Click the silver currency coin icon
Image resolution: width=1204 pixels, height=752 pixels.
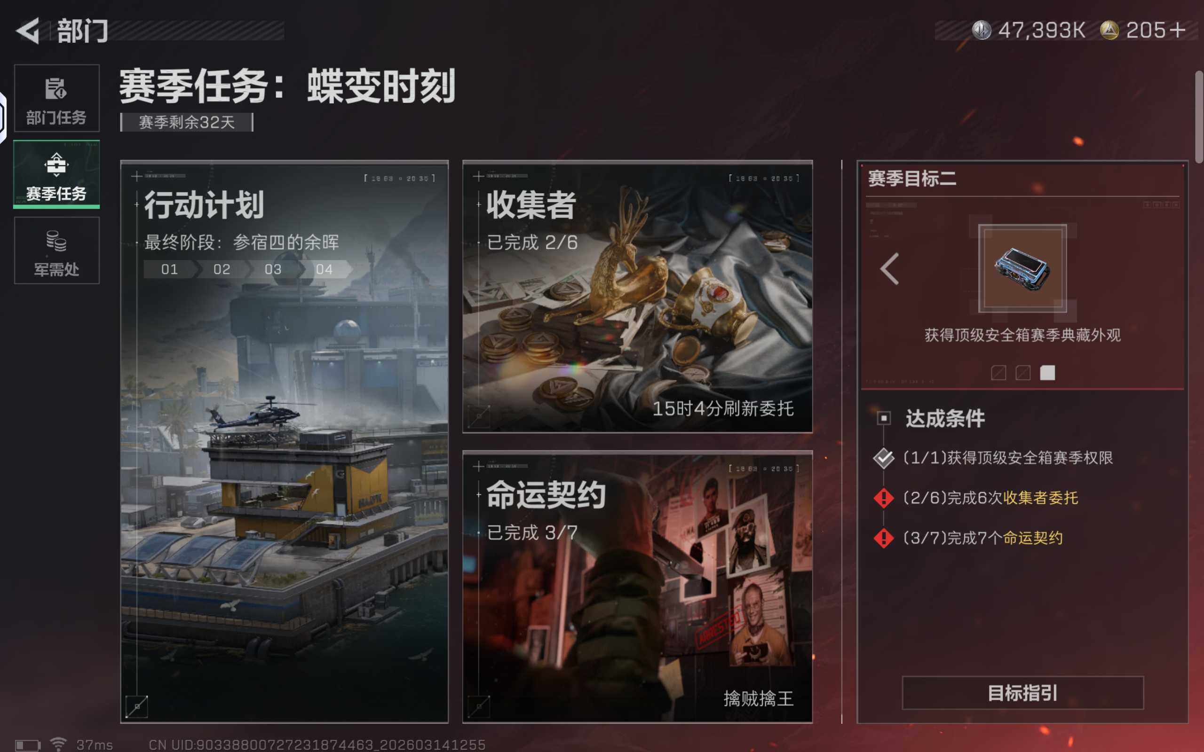click(x=982, y=31)
